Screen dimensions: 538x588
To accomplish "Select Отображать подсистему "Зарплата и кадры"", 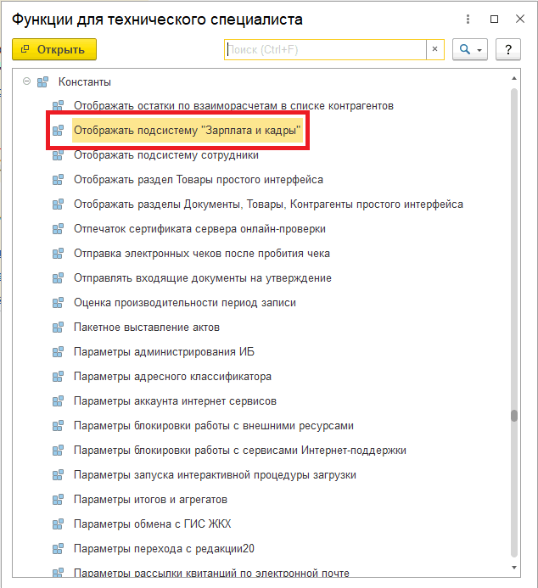I will pos(187,130).
